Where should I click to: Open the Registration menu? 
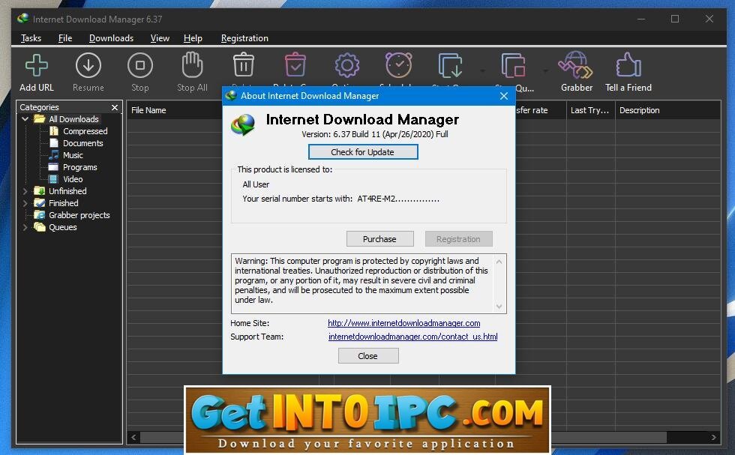point(244,38)
